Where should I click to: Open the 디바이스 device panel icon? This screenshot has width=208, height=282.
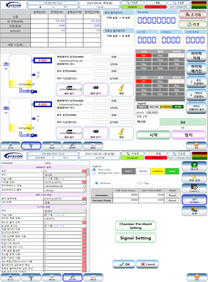[194, 189]
